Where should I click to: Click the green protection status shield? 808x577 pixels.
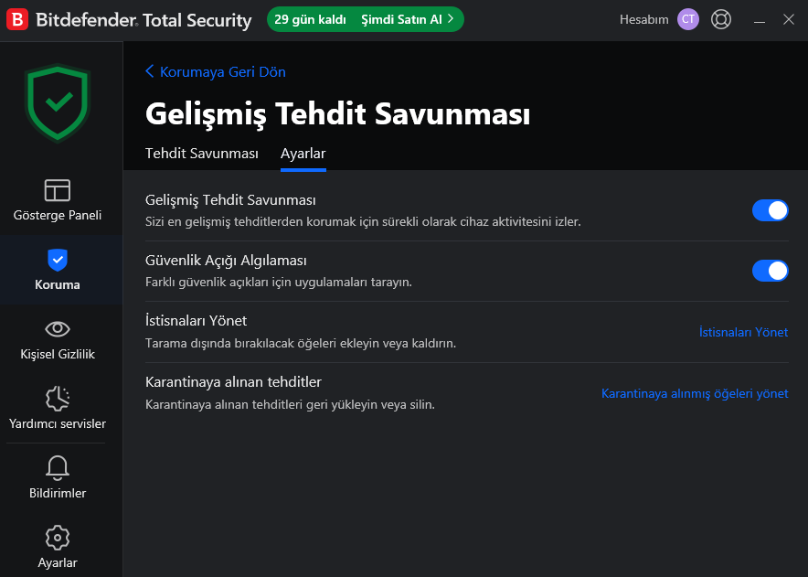pos(58,102)
